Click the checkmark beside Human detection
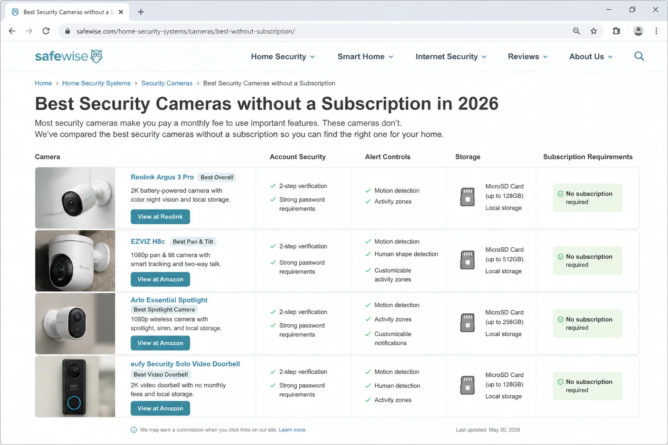This screenshot has height=445, width=668. [x=368, y=386]
